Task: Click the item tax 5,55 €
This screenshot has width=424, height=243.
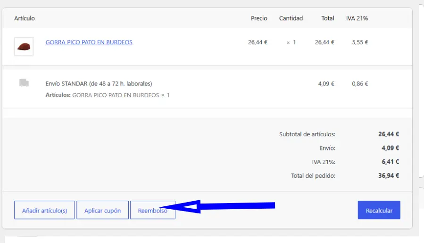Action: tap(360, 42)
